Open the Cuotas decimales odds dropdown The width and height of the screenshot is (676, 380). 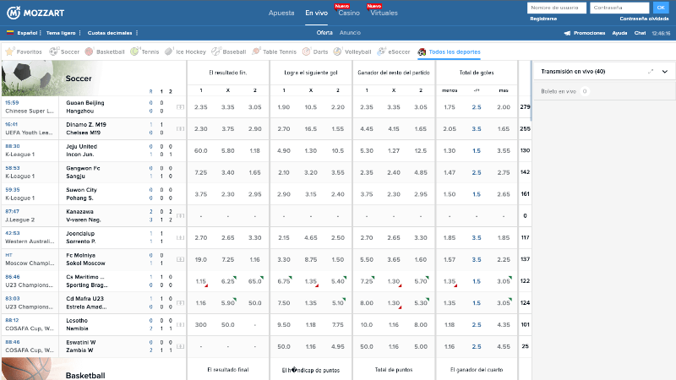pos(112,33)
